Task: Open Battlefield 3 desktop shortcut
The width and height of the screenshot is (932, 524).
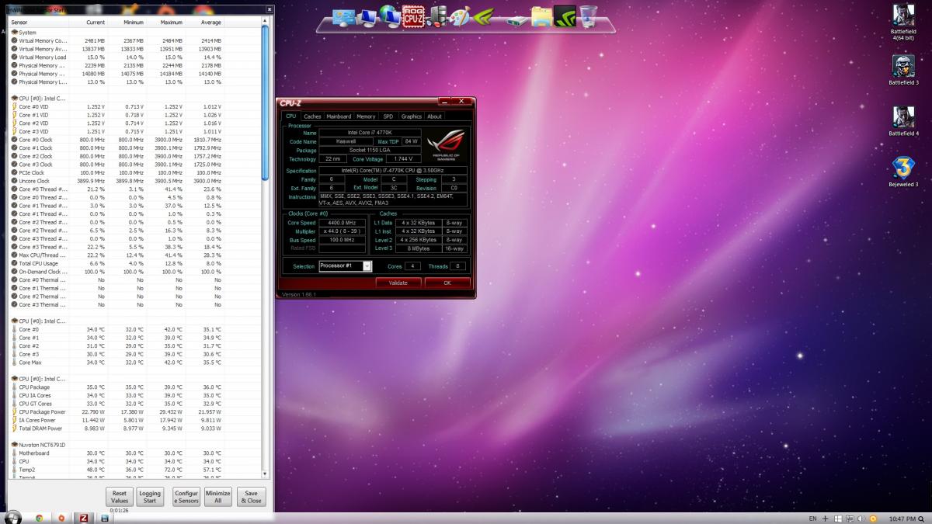Action: 904,70
